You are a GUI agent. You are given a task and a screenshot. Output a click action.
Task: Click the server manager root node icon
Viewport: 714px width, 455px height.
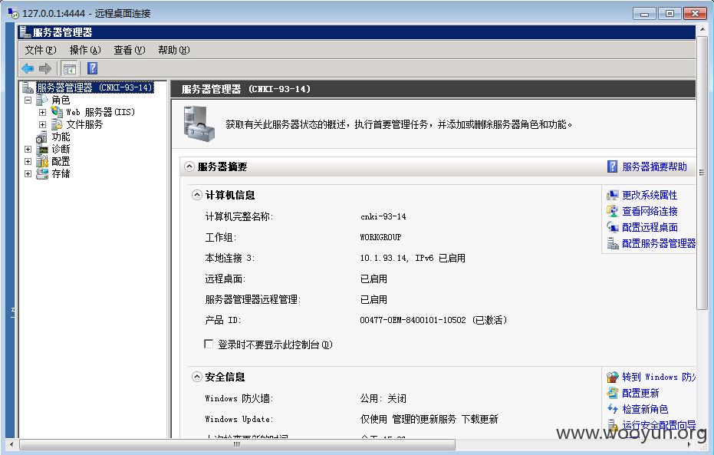[x=28, y=87]
